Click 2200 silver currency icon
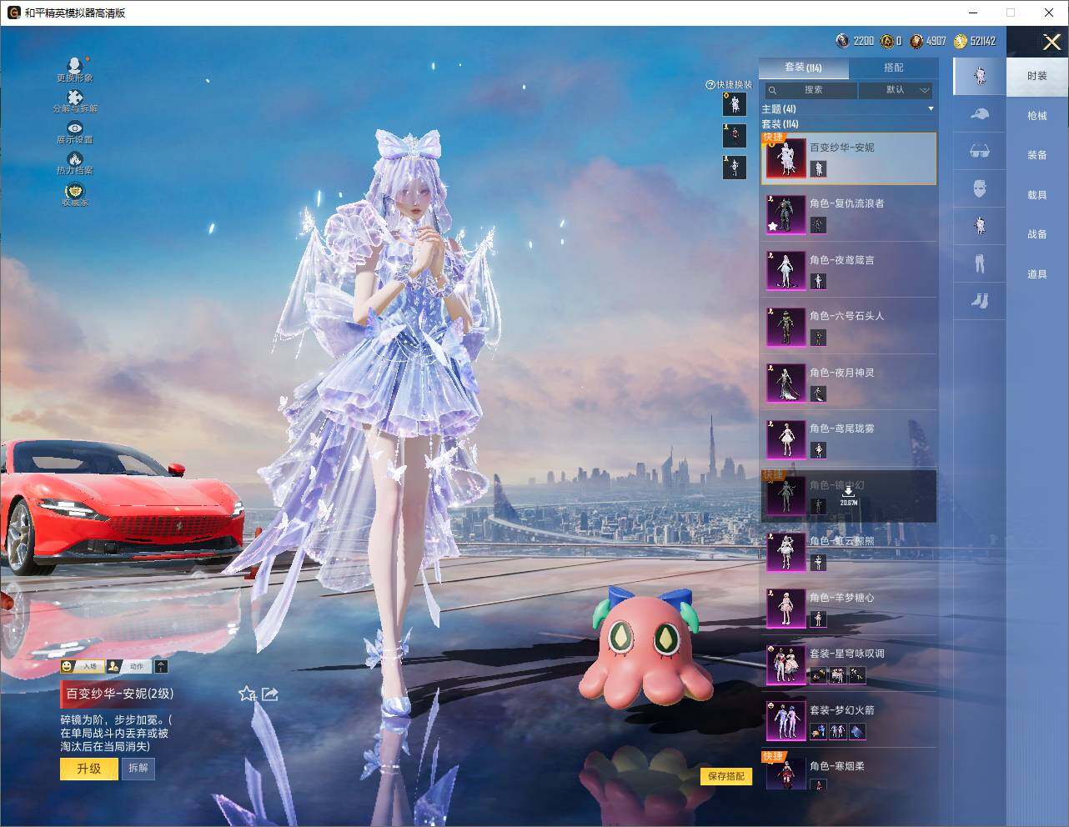This screenshot has width=1069, height=827. [843, 41]
